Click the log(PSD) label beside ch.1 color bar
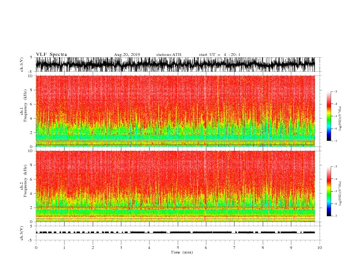Viewport: 360px width, 278px height. tap(340, 119)
